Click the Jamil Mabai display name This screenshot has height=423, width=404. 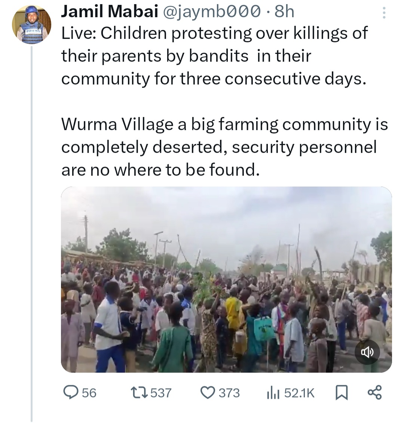[109, 12]
